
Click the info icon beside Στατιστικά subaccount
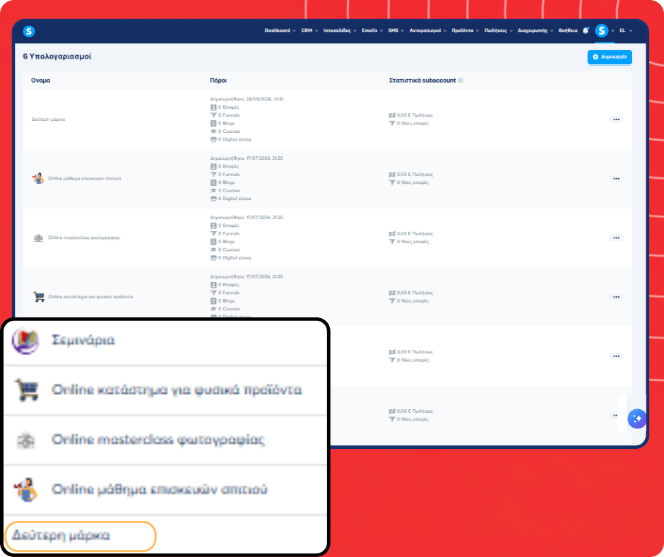click(461, 81)
